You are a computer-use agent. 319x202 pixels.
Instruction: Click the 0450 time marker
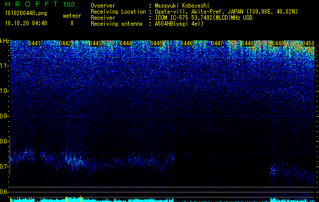point(308,43)
